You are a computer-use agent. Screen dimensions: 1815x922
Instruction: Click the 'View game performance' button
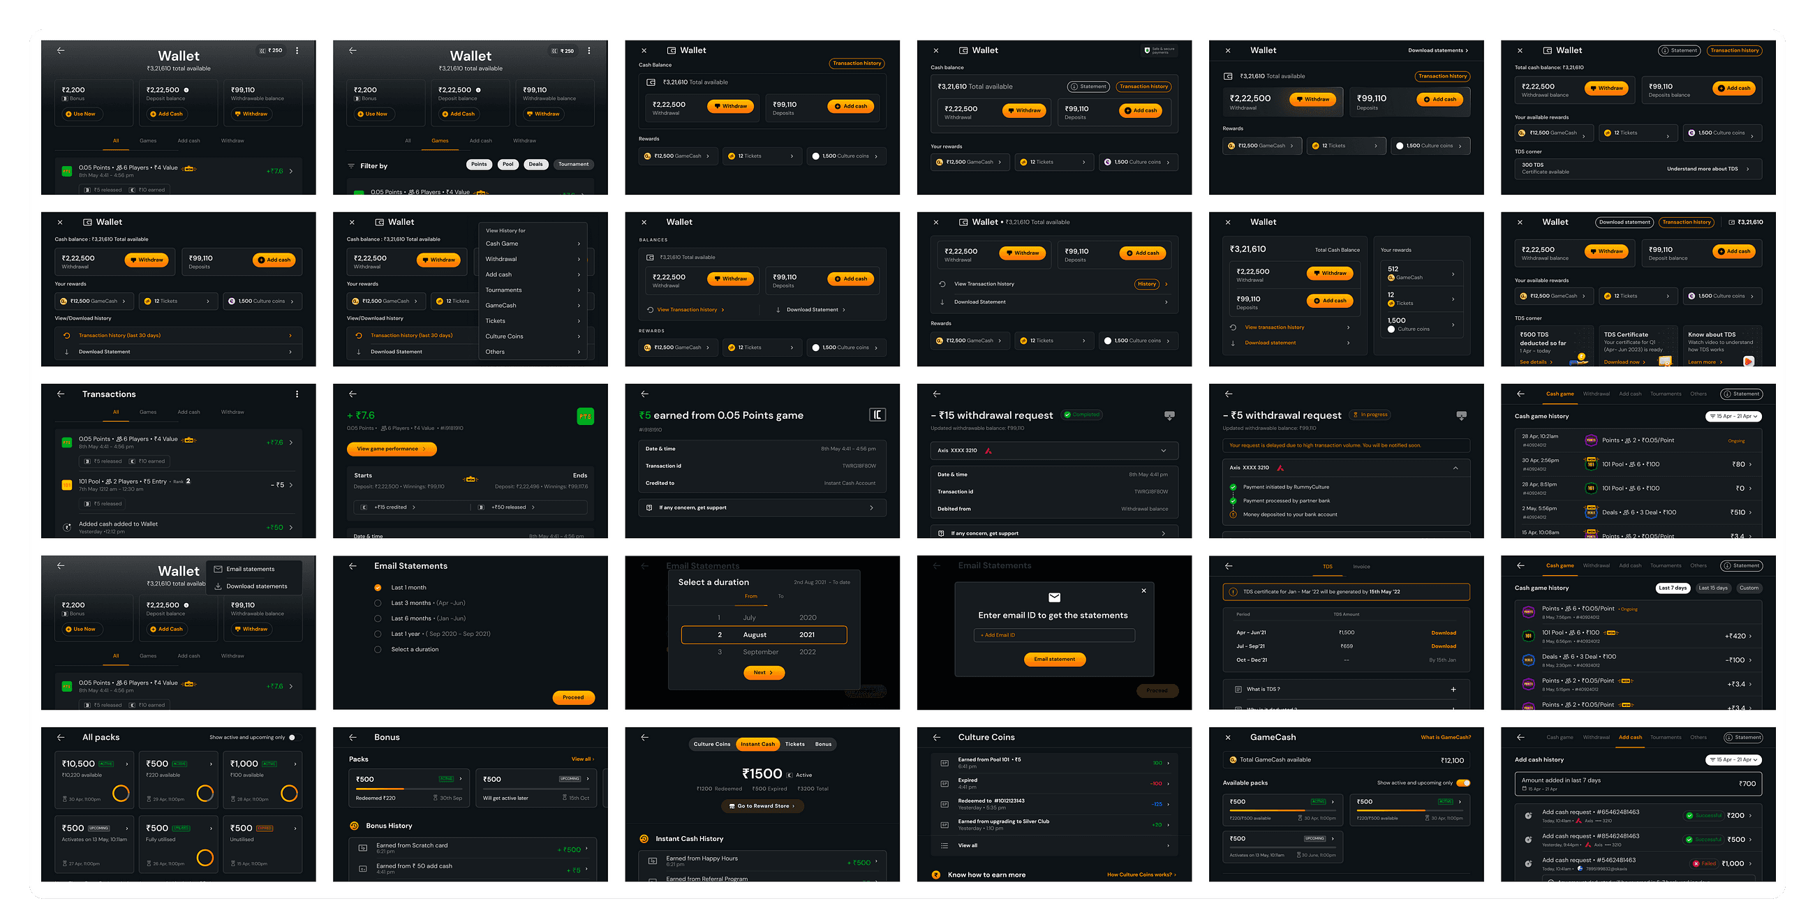(392, 449)
